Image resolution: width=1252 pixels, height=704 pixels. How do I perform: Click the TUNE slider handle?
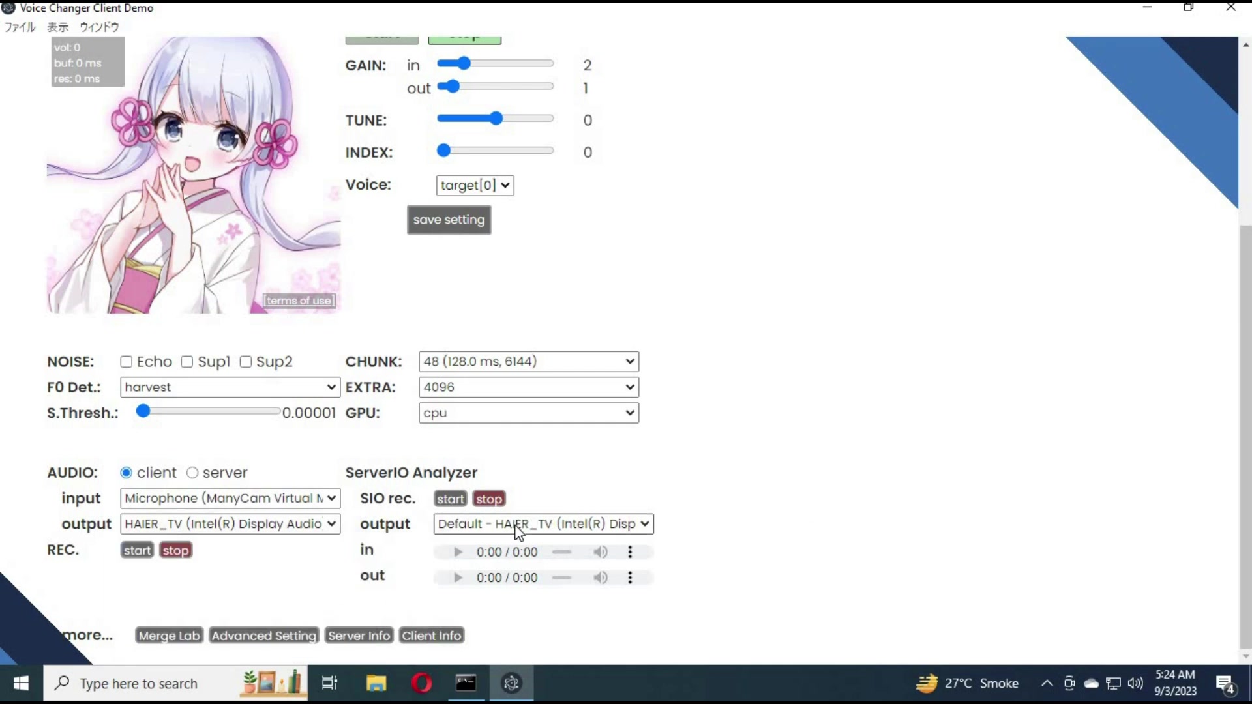point(496,119)
